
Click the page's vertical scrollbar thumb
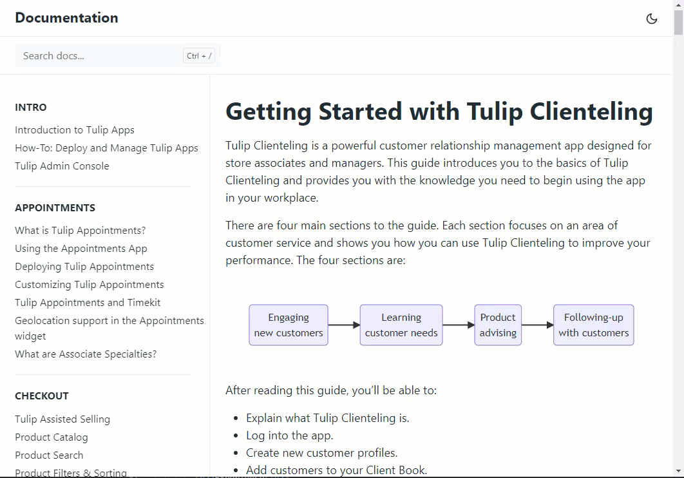678,19
